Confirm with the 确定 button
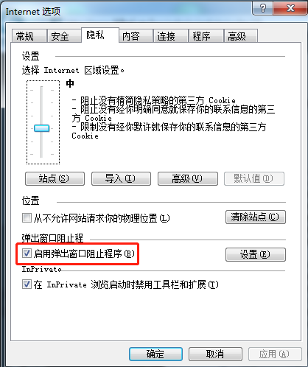The image size is (308, 367). pos(155,354)
